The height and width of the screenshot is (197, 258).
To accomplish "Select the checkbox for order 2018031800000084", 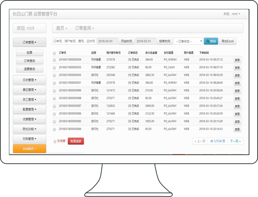I will click(54, 129).
